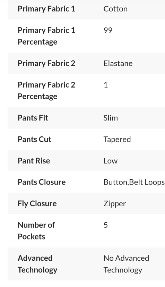Select the Zipper value
This screenshot has height=287, width=165.
(115, 204)
